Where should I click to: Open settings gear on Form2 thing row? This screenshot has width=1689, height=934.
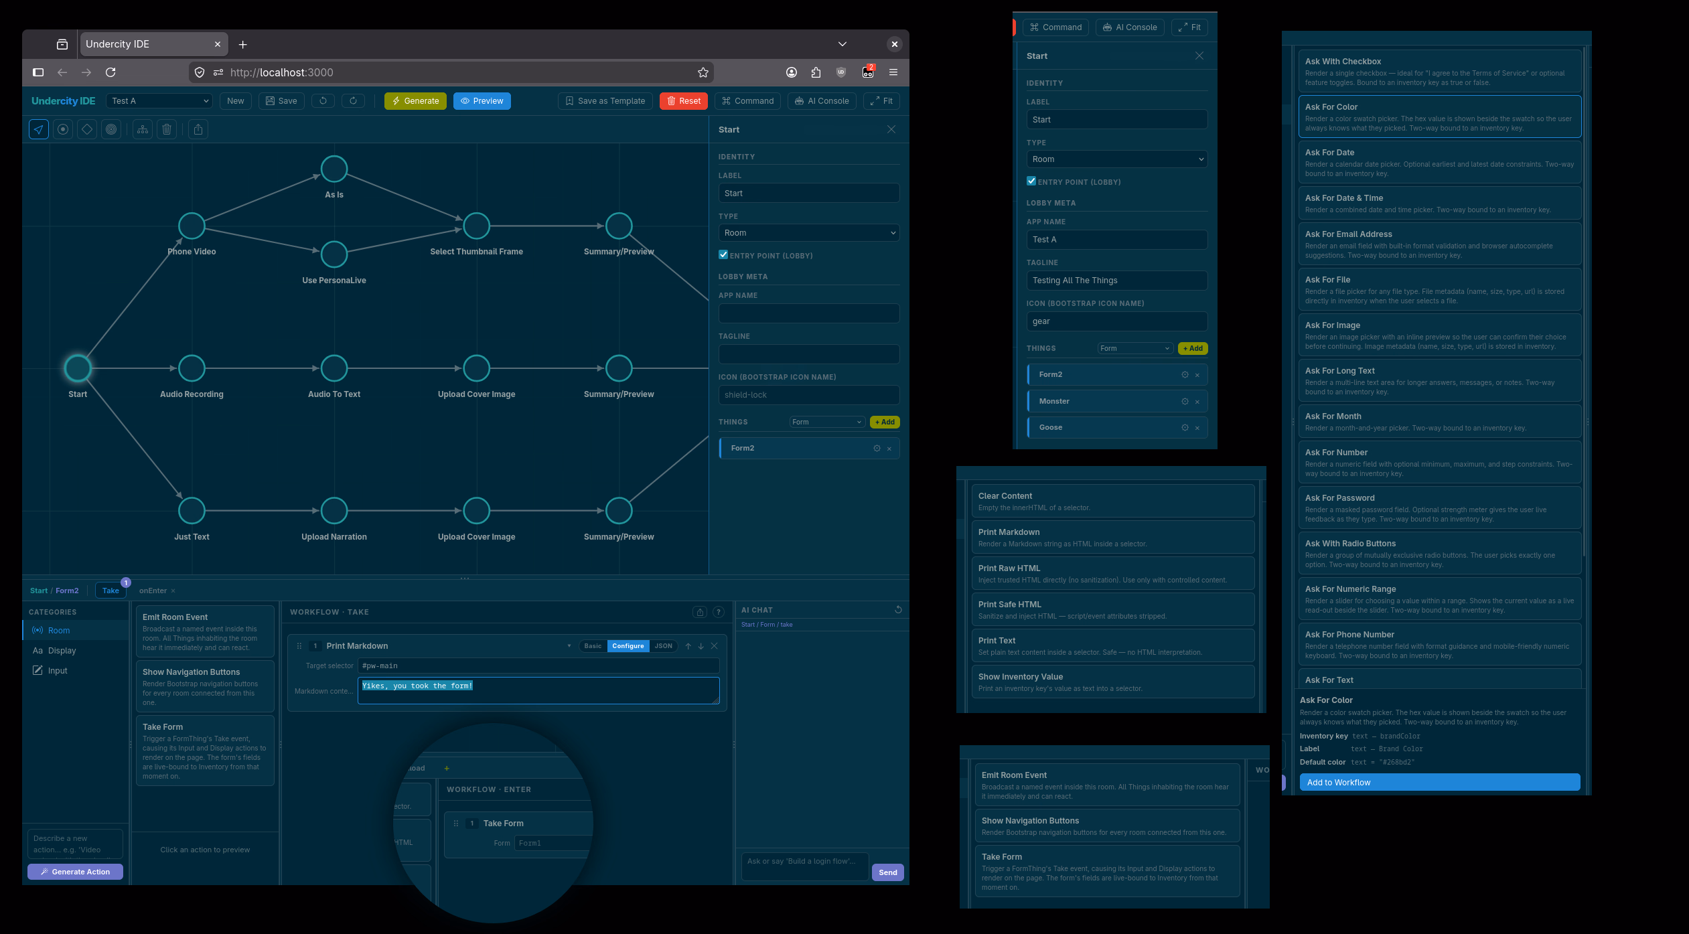877,449
